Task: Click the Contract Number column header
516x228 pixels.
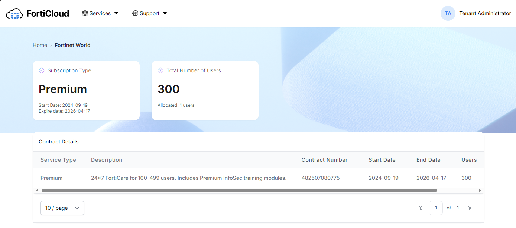Action: pos(325,160)
